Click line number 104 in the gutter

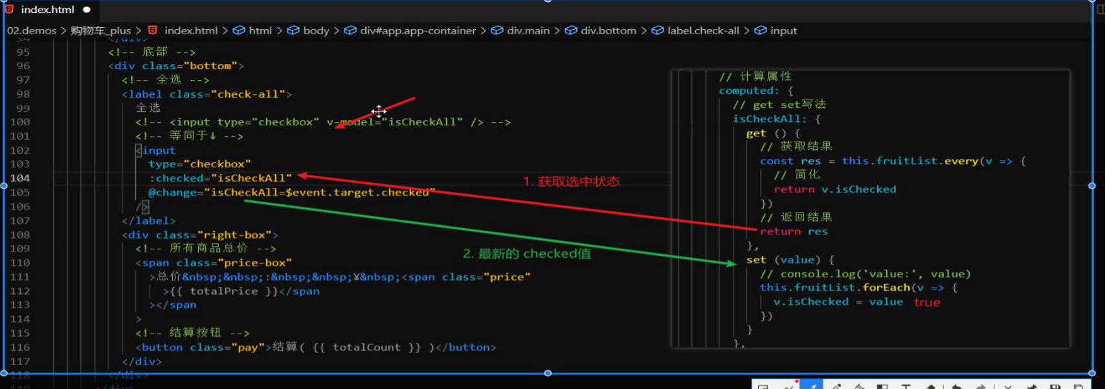pyautogui.click(x=20, y=178)
